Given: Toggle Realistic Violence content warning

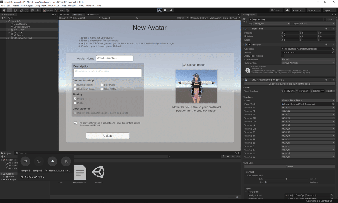Looking at the screenshot, I should 75,89.
